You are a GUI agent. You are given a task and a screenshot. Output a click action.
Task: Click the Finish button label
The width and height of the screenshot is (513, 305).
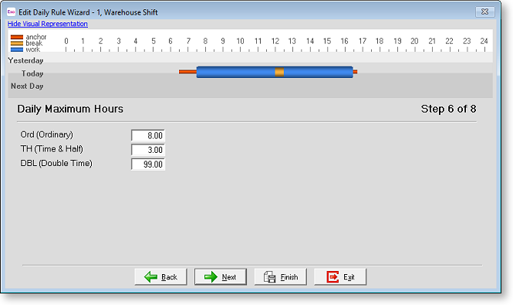point(289,277)
